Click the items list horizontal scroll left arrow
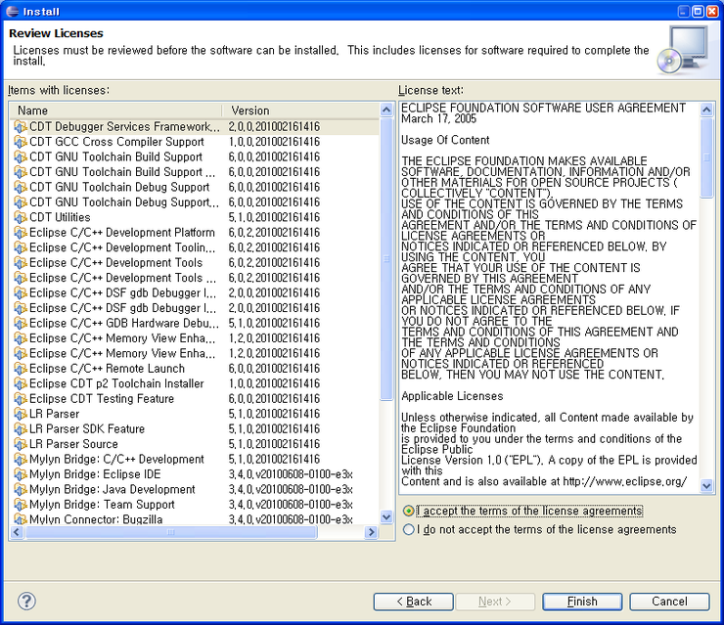724x625 pixels. pos(17,532)
